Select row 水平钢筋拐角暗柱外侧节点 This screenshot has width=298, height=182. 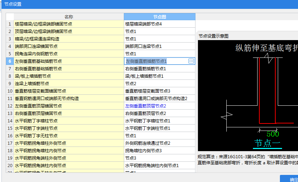pyautogui.click(x=69, y=143)
